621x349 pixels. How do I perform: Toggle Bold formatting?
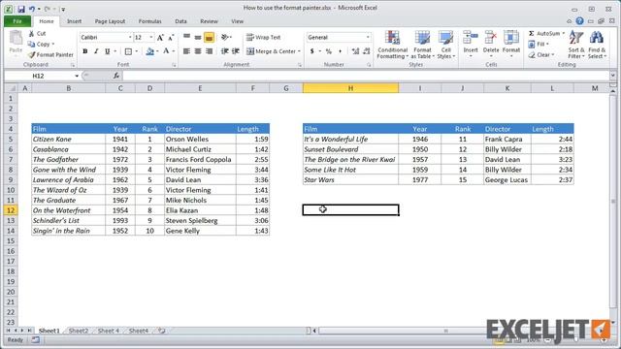[84, 51]
